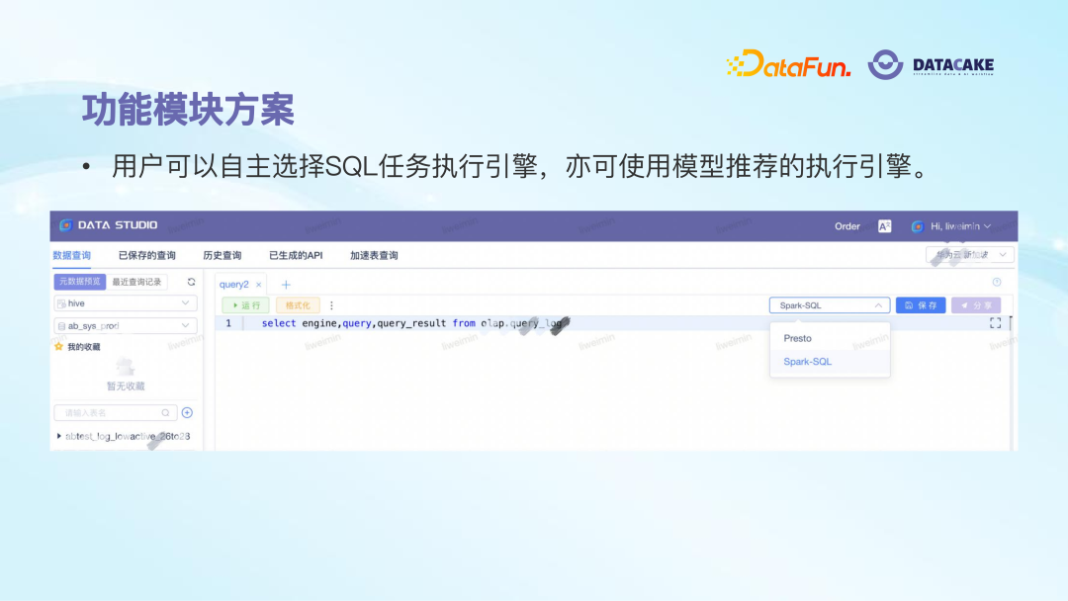Select the query2 tab
Viewport: 1068px width, 601px height.
click(x=236, y=285)
